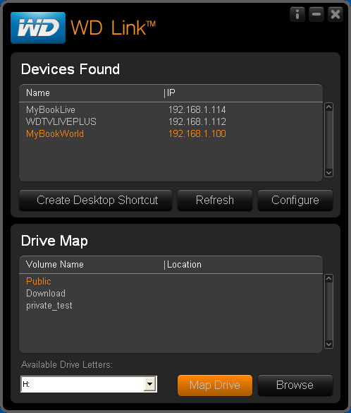Click the Create Desktop Shortcut button
Viewport: 351px width, 413px height.
click(96, 200)
